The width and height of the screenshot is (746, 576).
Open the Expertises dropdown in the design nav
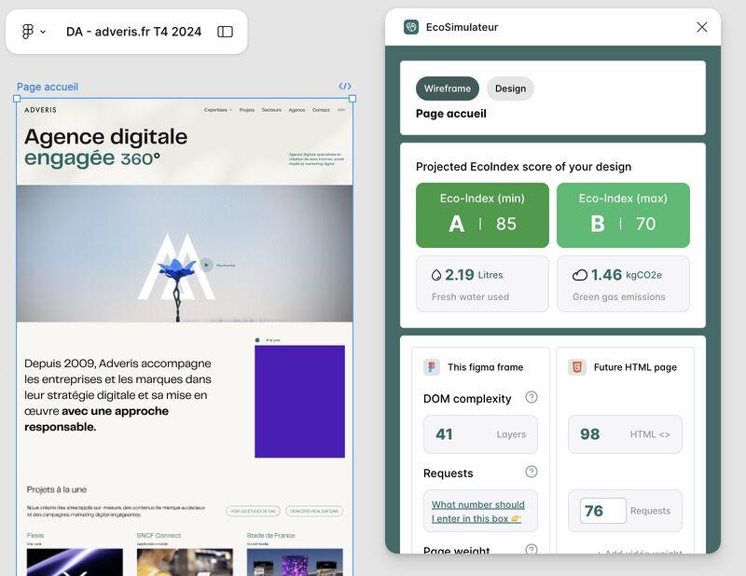point(218,110)
